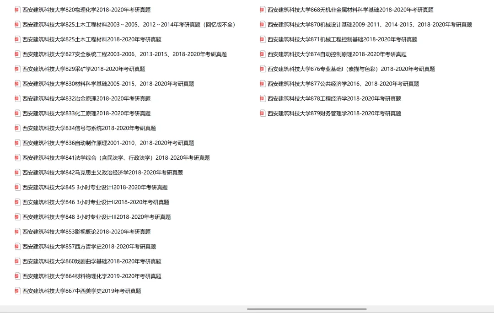Viewport: 494px width, 313px height.
Task: Select 846 3小时专业设计II file name
Action: point(96,203)
